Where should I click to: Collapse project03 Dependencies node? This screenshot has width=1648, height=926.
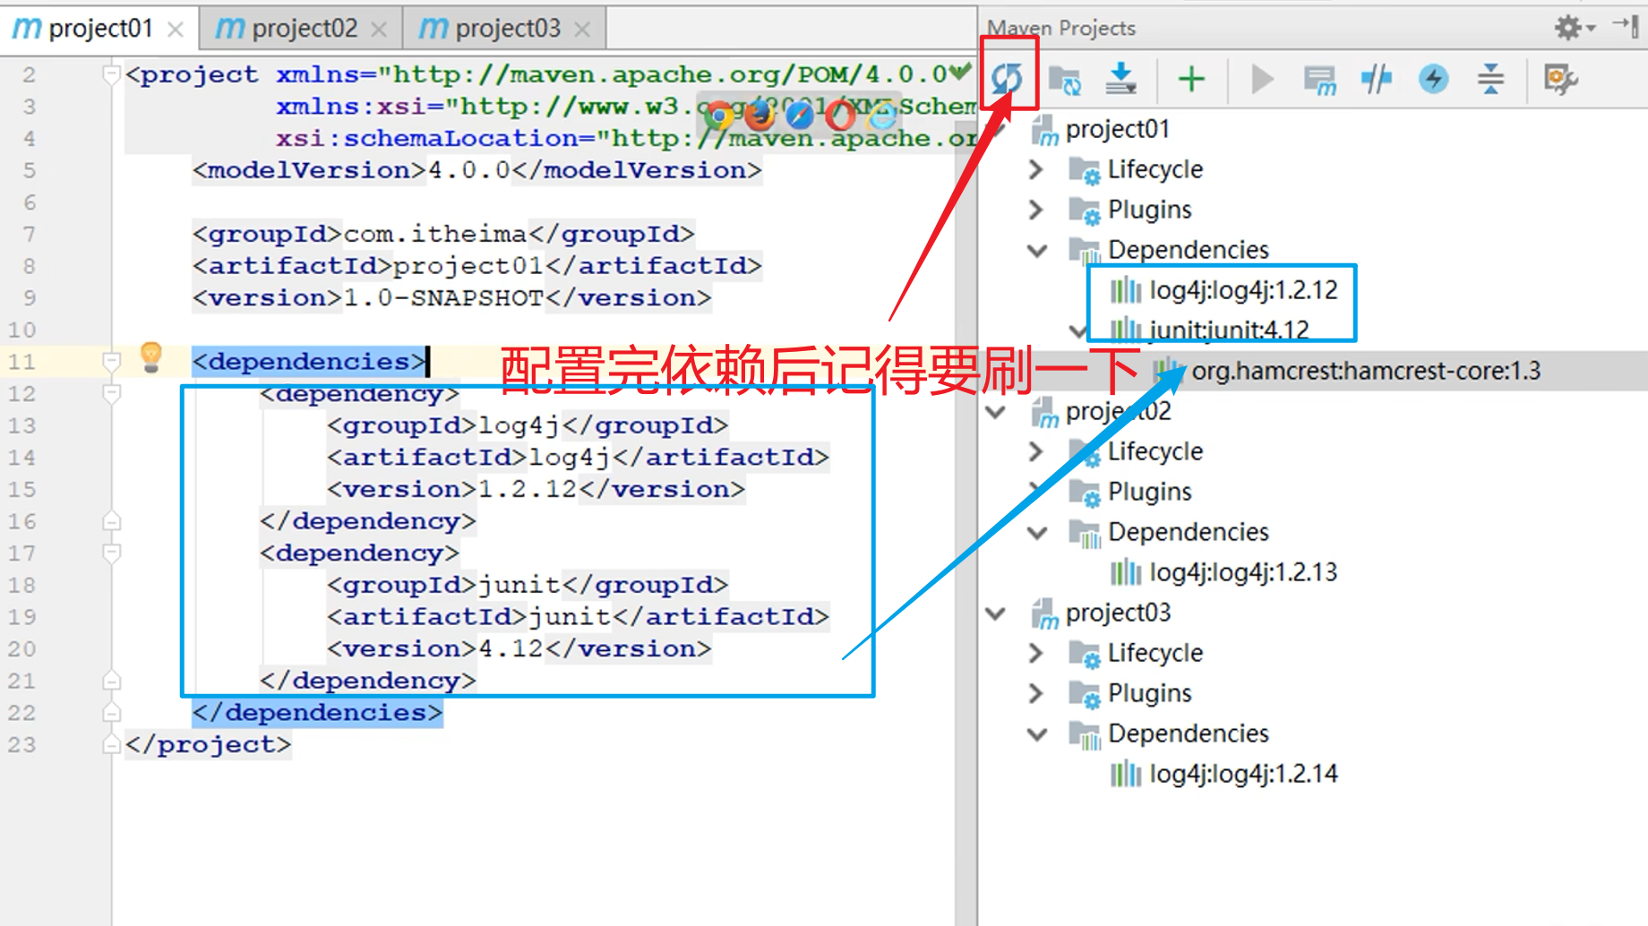[1036, 734]
